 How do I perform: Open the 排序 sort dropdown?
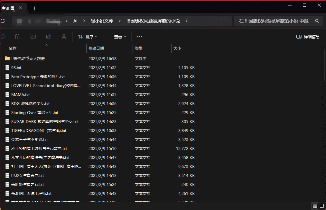tap(88, 37)
